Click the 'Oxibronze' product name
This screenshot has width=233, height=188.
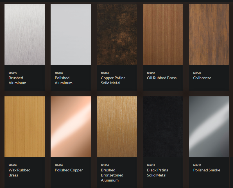(x=202, y=78)
